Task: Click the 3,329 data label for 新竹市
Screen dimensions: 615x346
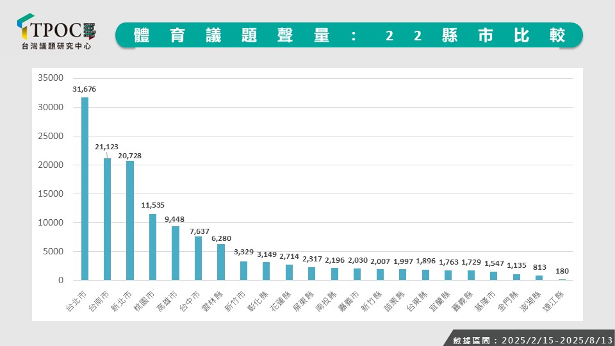Action: click(x=243, y=252)
